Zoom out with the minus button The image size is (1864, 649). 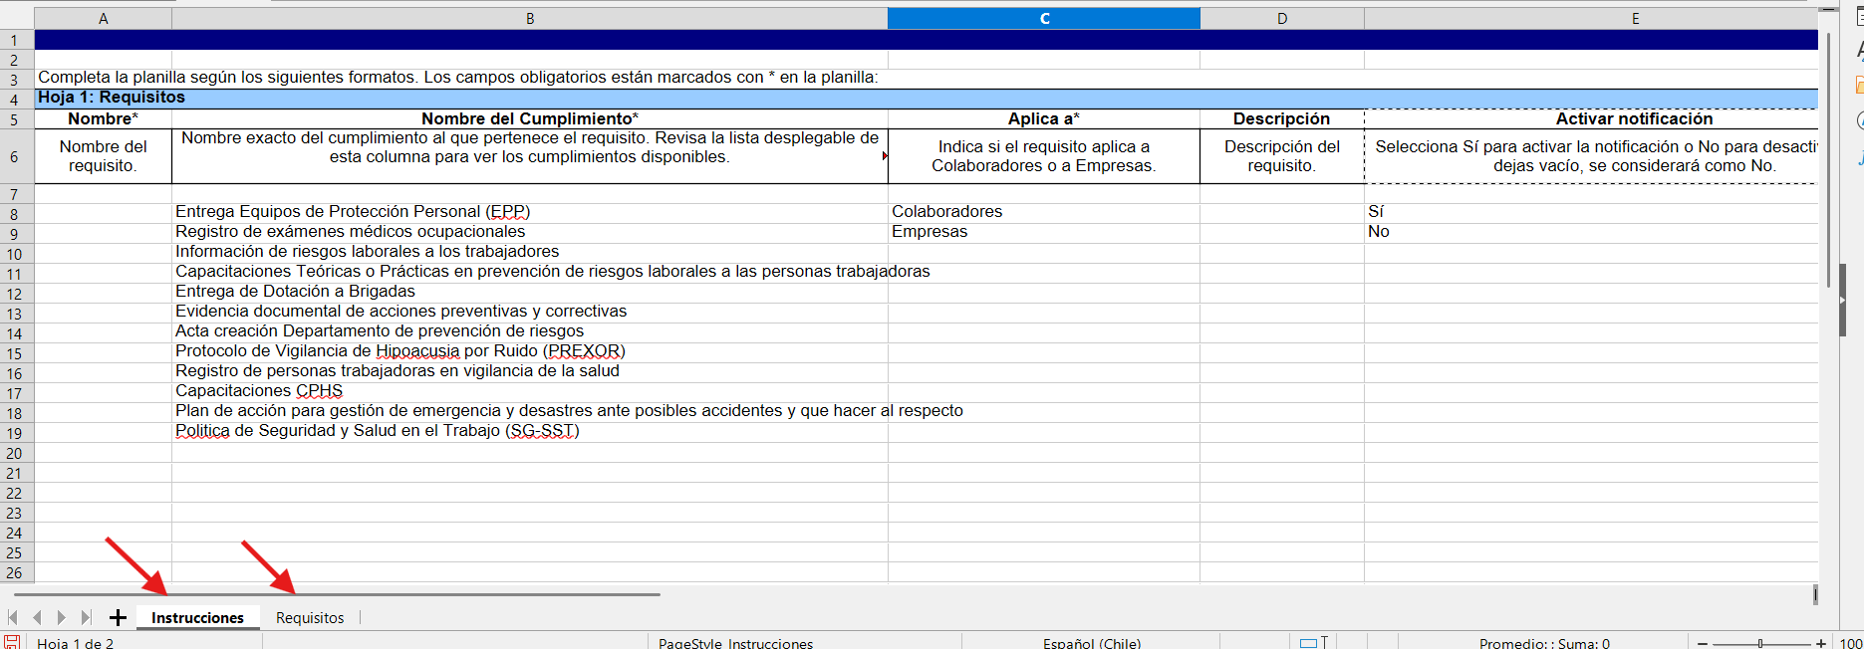click(1703, 643)
